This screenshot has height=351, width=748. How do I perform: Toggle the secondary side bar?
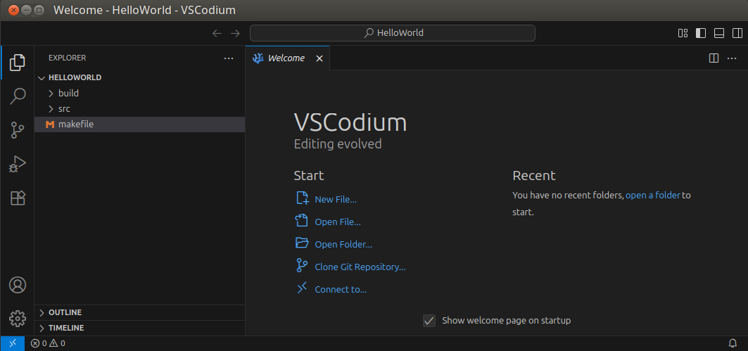[x=737, y=33]
